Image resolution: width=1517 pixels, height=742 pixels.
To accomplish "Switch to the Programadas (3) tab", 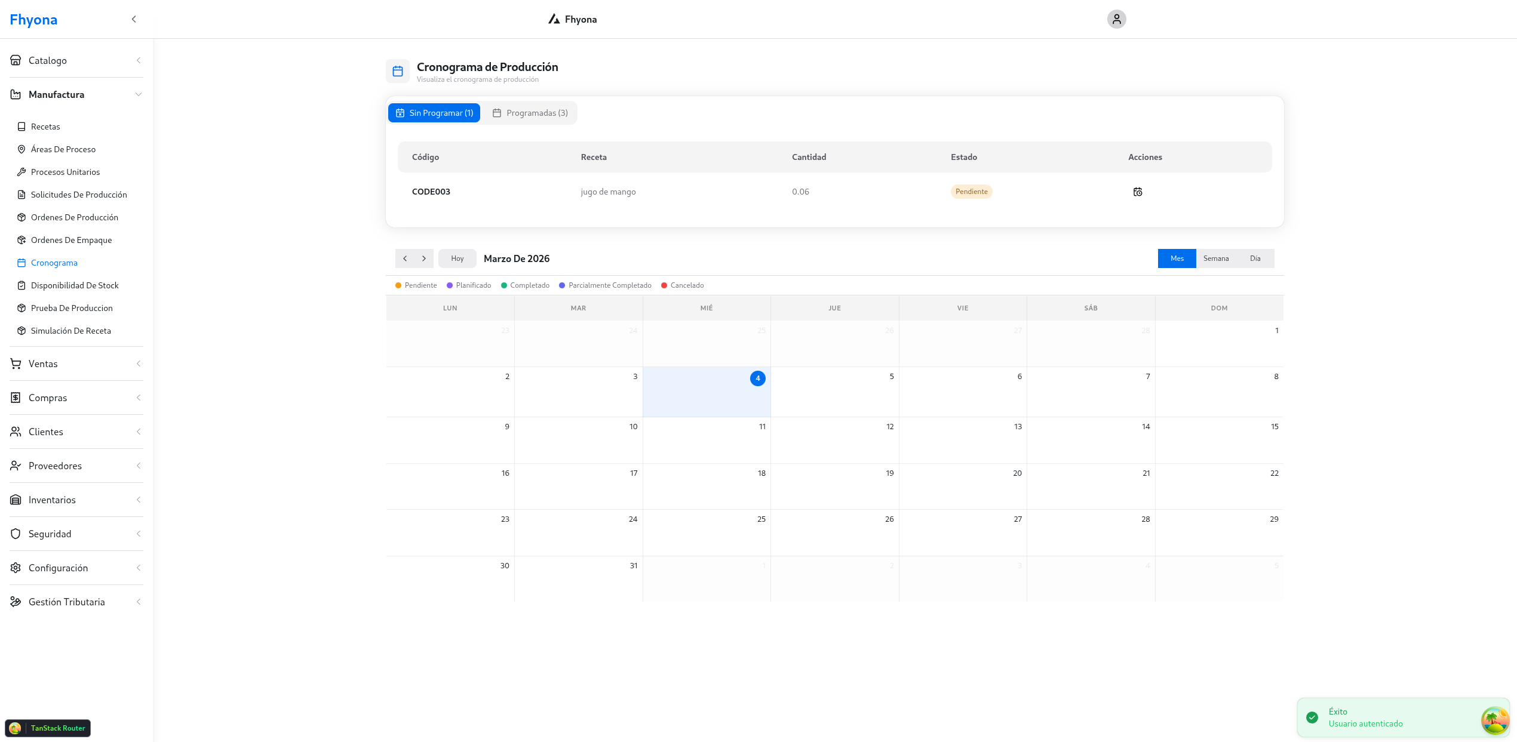I will [530, 112].
